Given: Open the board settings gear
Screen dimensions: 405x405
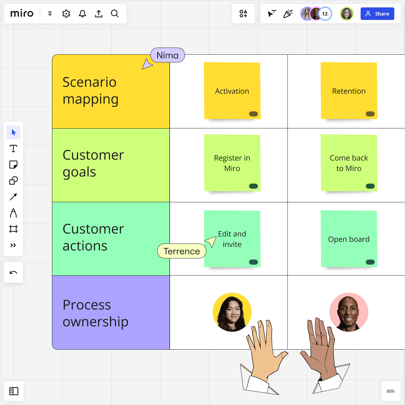Looking at the screenshot, I should pyautogui.click(x=66, y=14).
